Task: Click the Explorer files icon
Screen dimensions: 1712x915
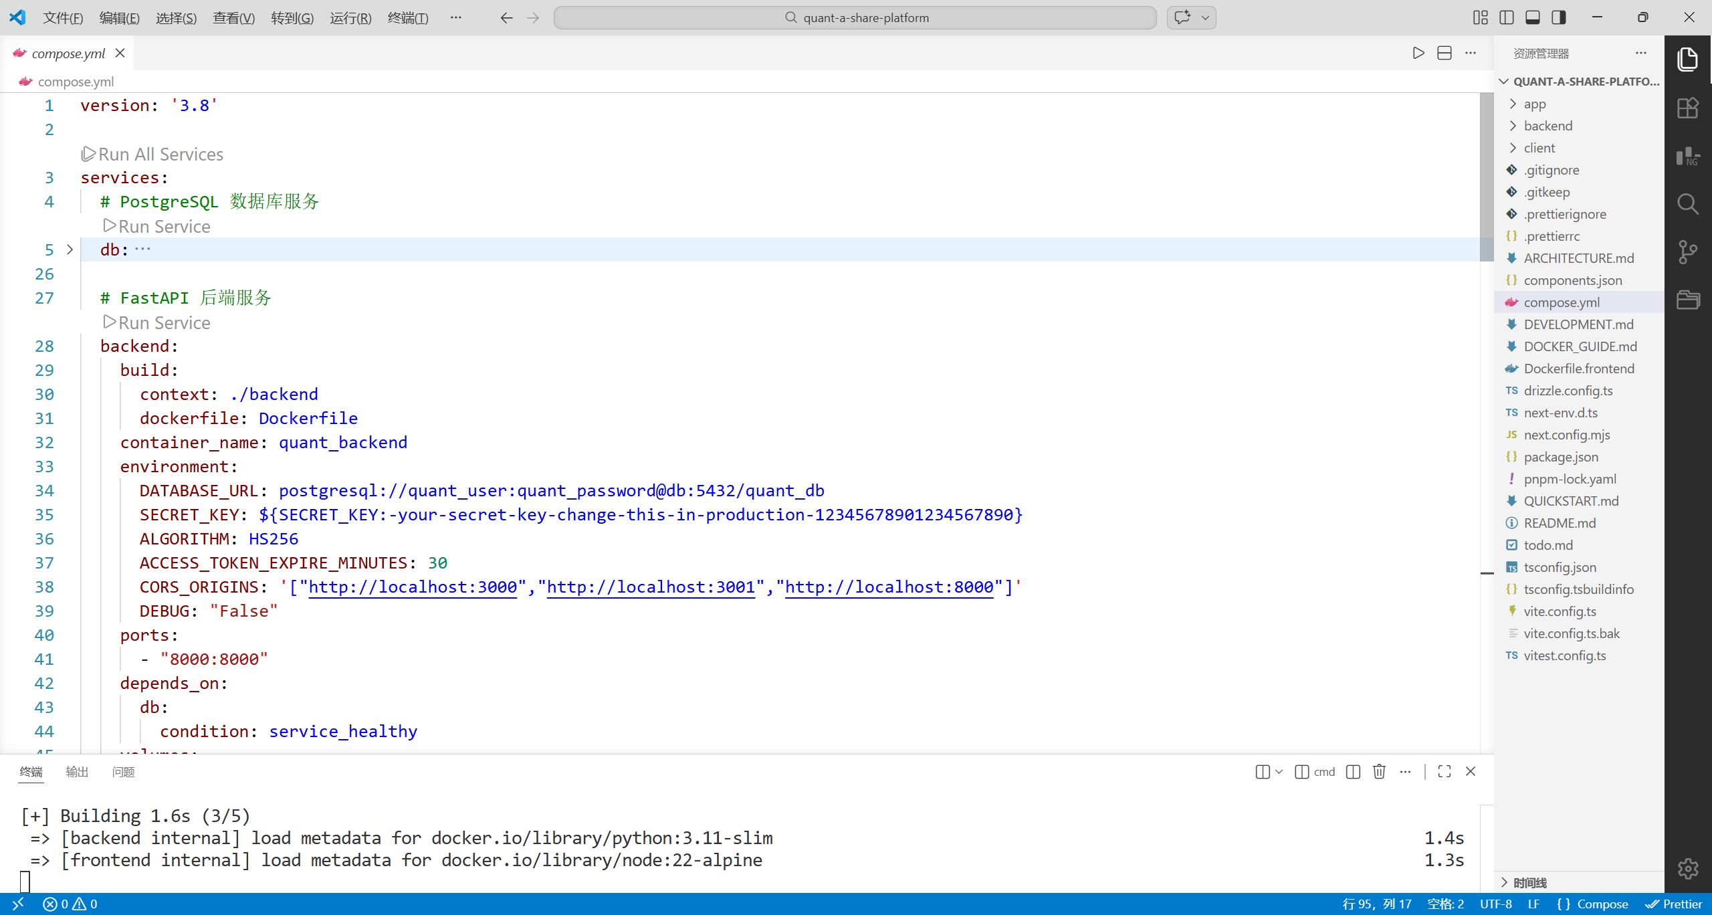Action: [x=1687, y=60]
